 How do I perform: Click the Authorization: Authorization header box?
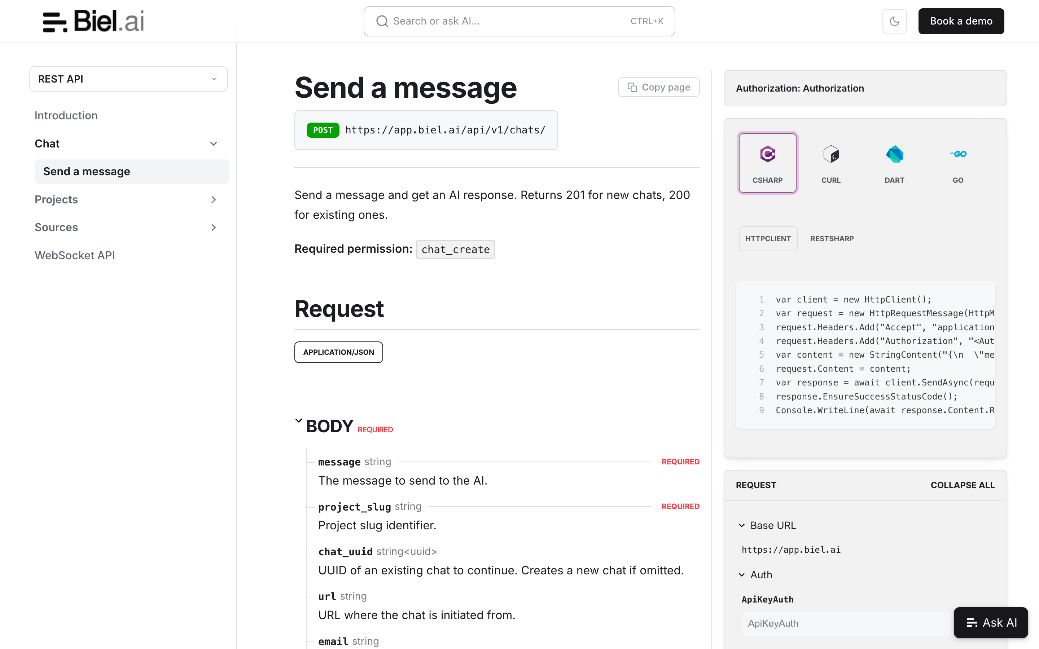[x=865, y=88]
